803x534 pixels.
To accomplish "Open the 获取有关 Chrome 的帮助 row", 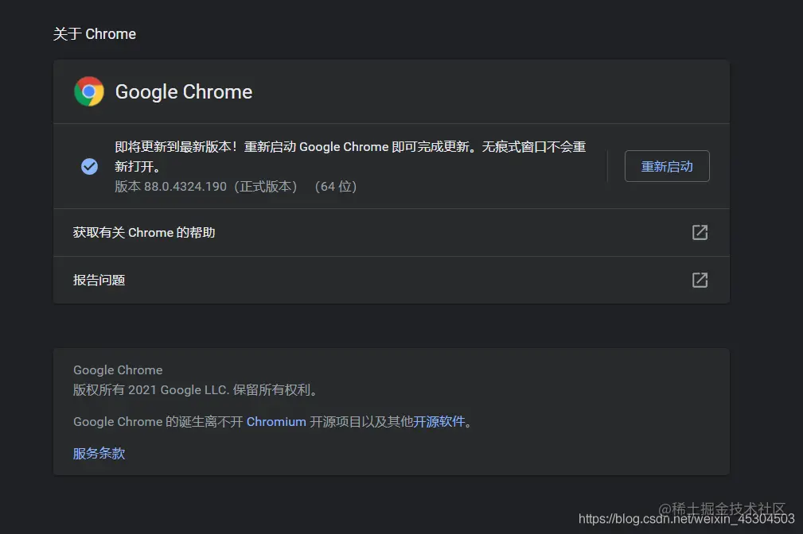I will (392, 232).
